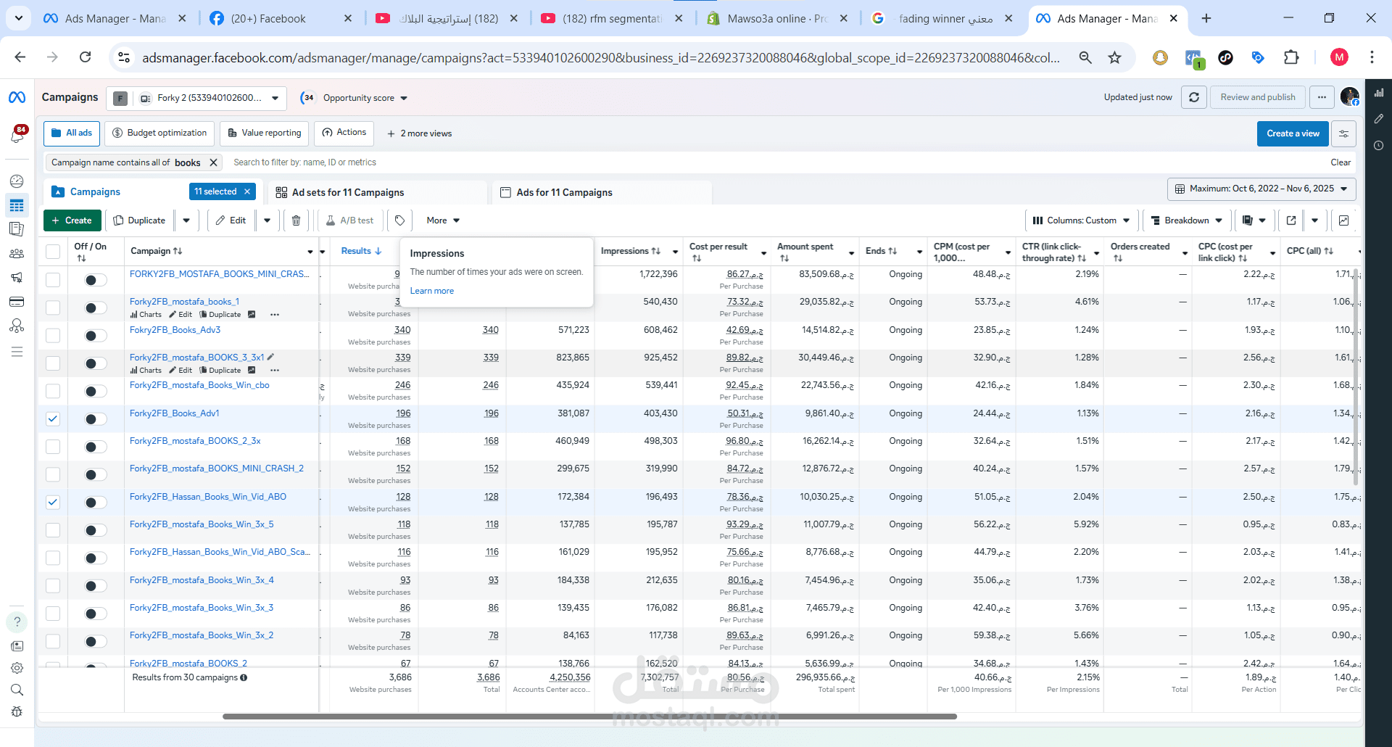Switch to the Budget optimization view
The height and width of the screenshot is (747, 1392).
click(160, 133)
